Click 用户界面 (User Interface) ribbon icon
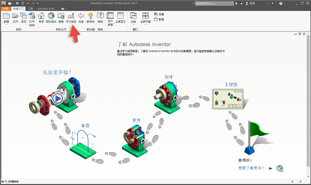311x185 pixels. click(x=110, y=16)
